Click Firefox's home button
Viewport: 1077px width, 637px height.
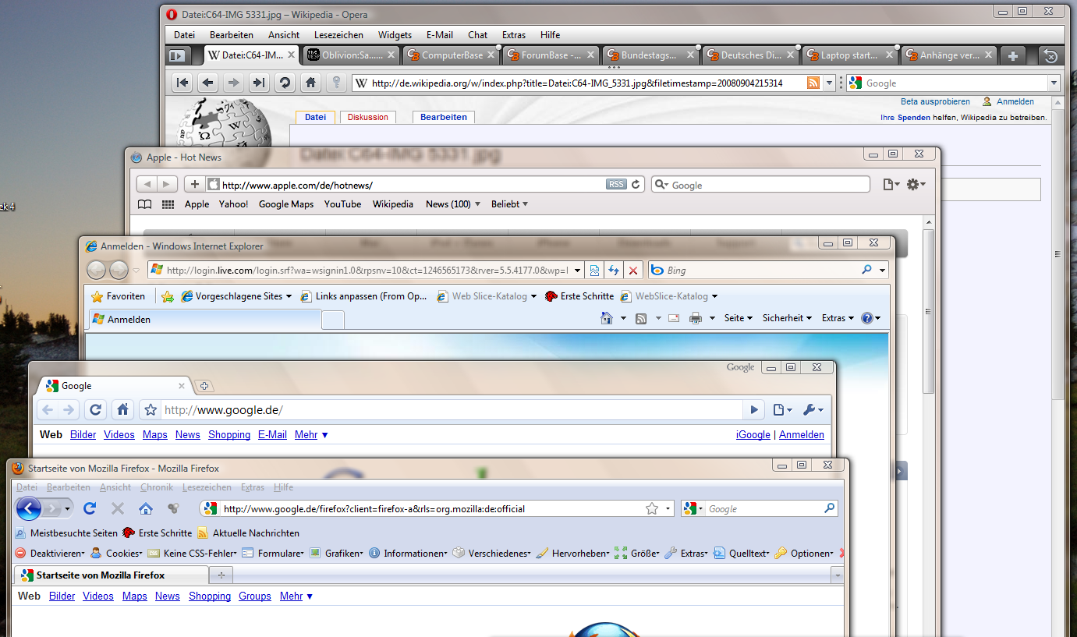145,509
